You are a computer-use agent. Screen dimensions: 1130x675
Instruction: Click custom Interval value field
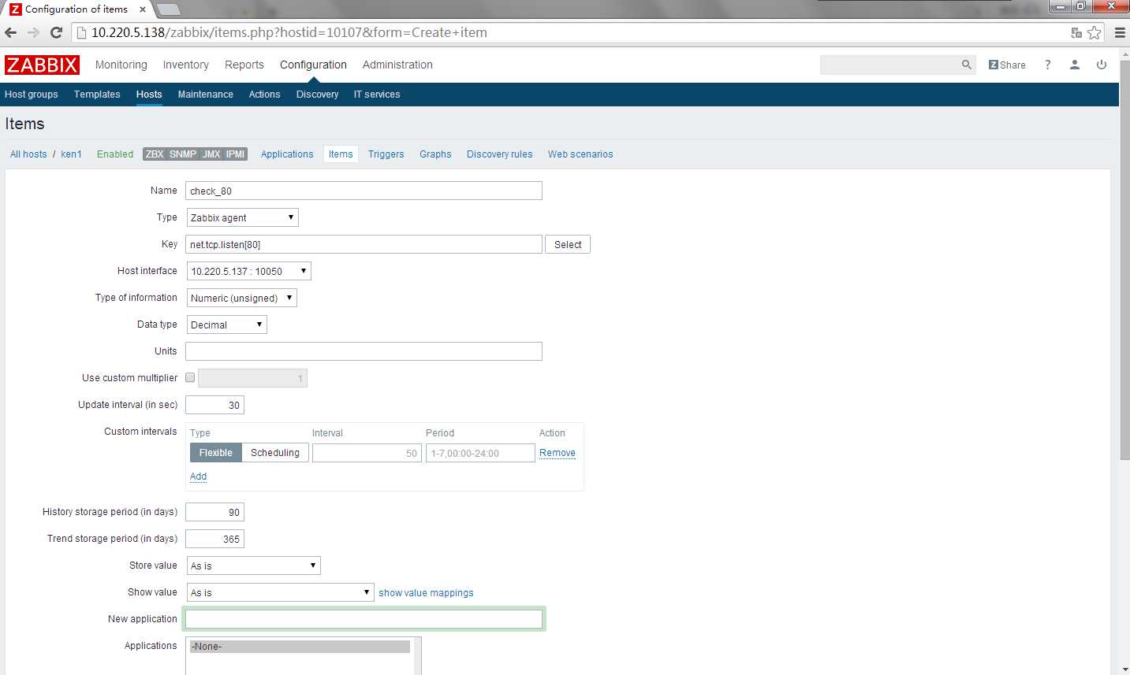[367, 453]
